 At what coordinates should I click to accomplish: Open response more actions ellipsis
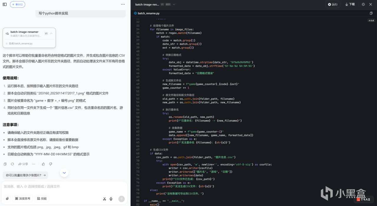[x=34, y=164]
